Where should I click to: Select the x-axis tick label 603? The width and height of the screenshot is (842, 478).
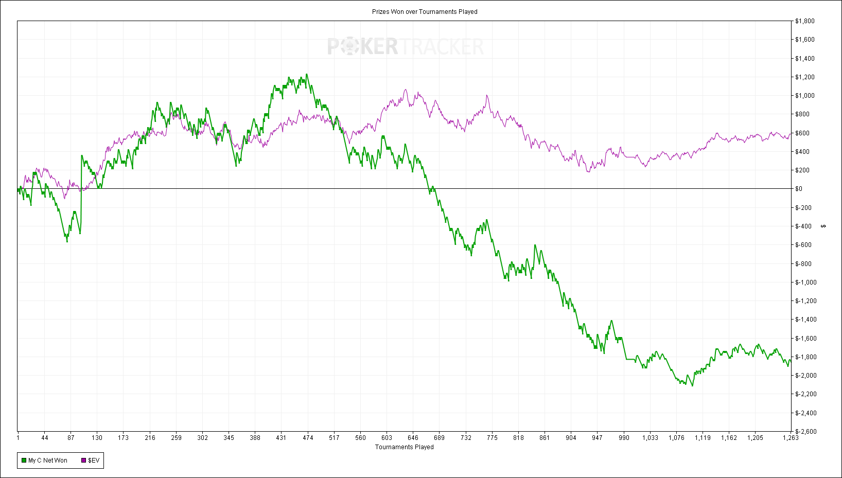click(387, 438)
